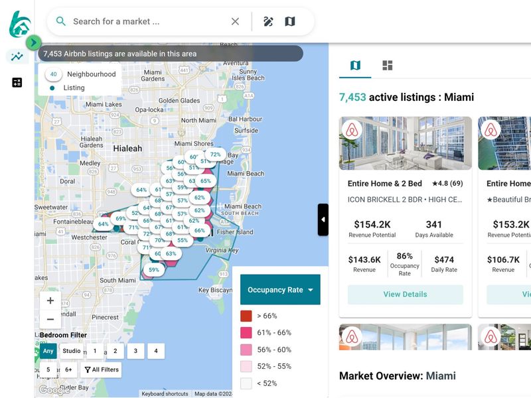
Task: Switch to the map view tab
Action: [x=355, y=65]
